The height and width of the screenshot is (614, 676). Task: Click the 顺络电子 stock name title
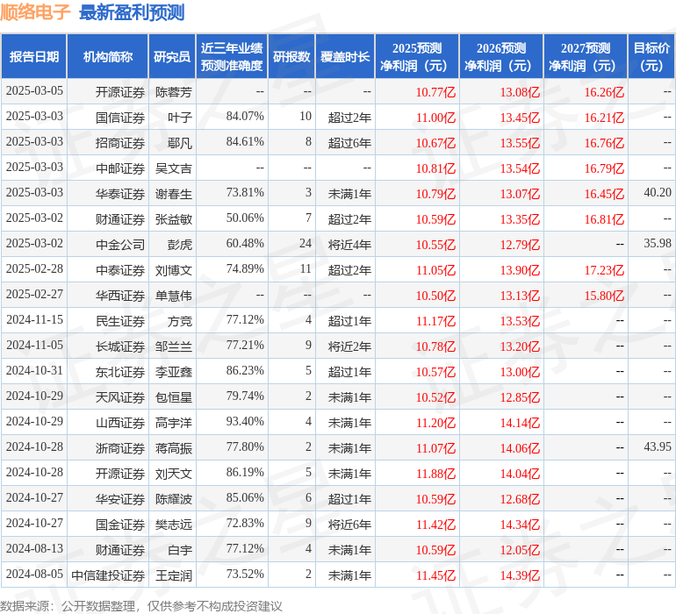pos(35,12)
